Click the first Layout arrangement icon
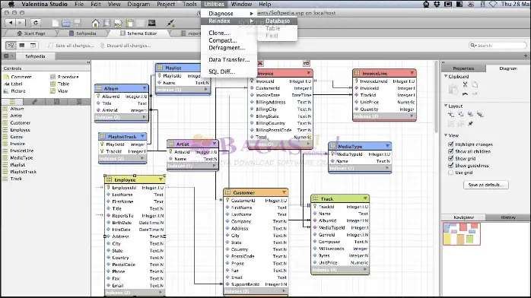 point(451,114)
